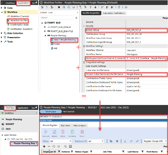This screenshot has width=168, height=155.
Task: Open the Status filter dropdown
Action: pos(60,141)
